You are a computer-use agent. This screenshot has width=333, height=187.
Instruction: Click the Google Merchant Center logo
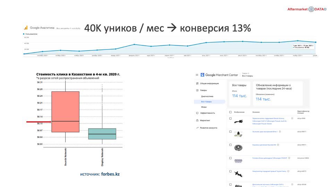tap(202, 75)
